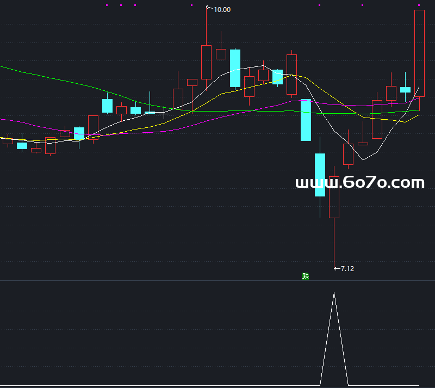The image size is (435, 388).
Task: Click the 10.00 high price label
Action: (222, 10)
